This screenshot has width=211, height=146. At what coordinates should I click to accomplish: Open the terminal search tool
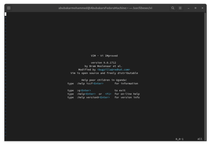(x=173, y=8)
